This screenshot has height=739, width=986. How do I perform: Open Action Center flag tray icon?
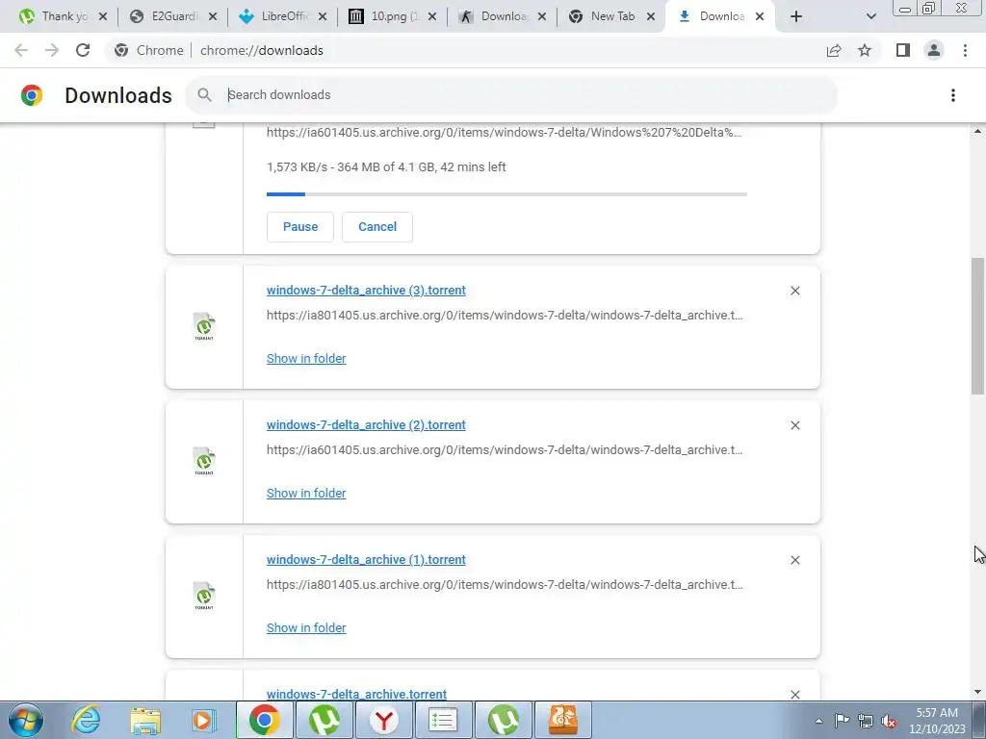[842, 721]
